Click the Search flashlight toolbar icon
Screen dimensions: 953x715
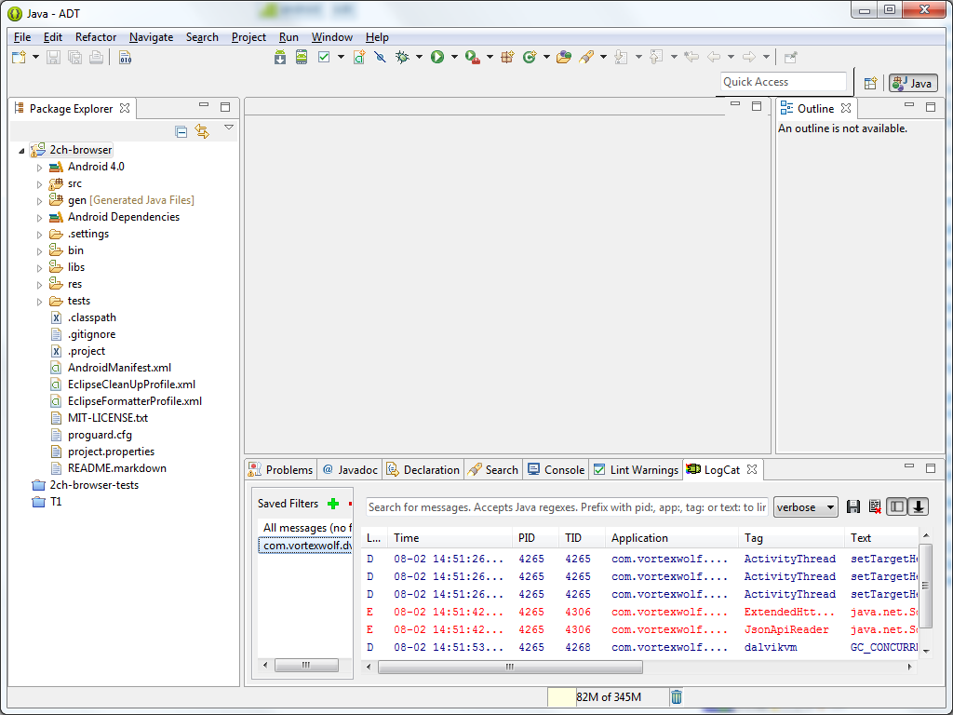[586, 57]
